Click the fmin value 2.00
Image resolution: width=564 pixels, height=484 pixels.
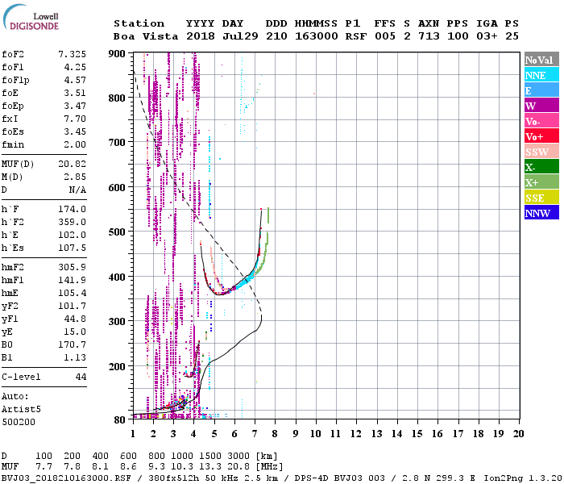[x=75, y=144]
